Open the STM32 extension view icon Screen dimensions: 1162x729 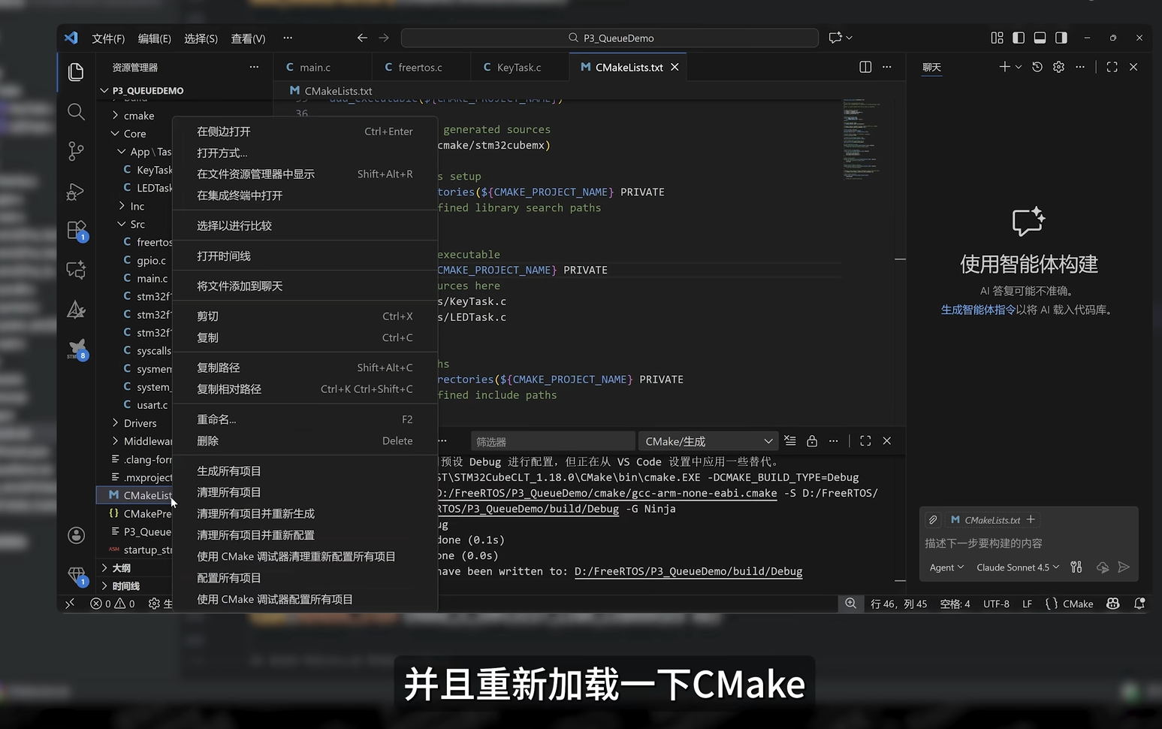pyautogui.click(x=77, y=349)
